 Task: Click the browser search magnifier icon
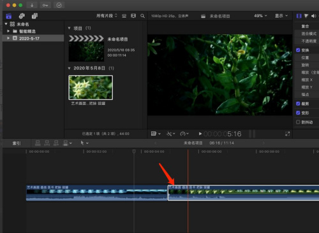pyautogui.click(x=142, y=16)
